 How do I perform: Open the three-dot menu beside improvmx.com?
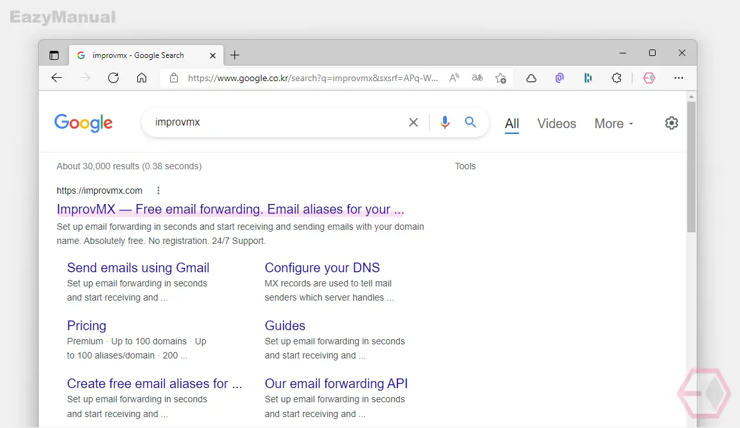(x=158, y=191)
